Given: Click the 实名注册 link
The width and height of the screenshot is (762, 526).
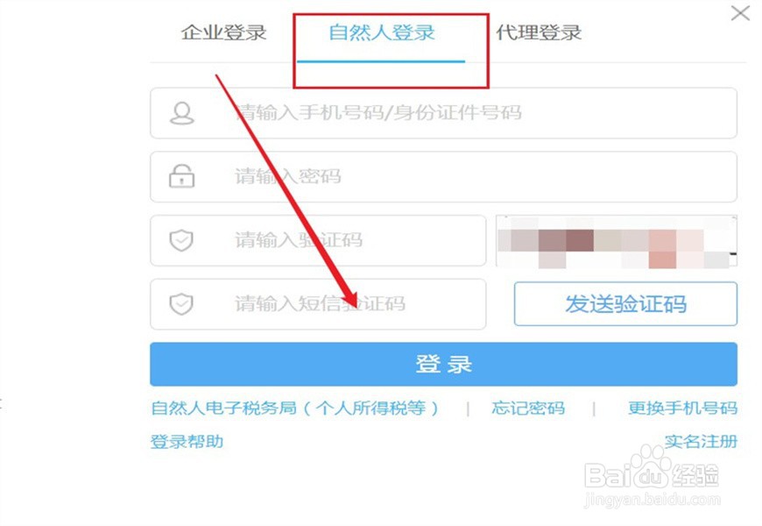Looking at the screenshot, I should point(701,442).
